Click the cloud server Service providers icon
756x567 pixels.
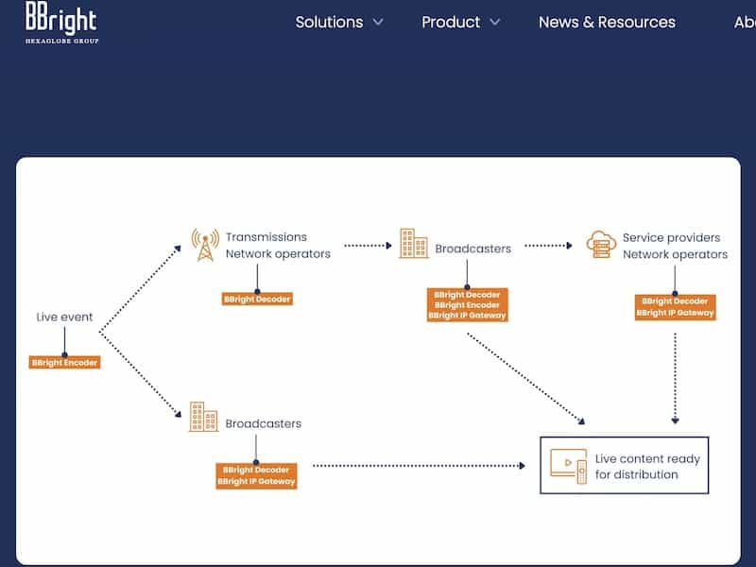pyautogui.click(x=601, y=244)
